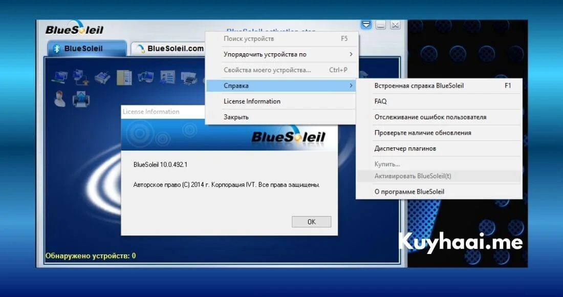Collapse the 'Справка' submenu arrow
Image resolution: width=563 pixels, height=297 pixels.
pos(351,86)
